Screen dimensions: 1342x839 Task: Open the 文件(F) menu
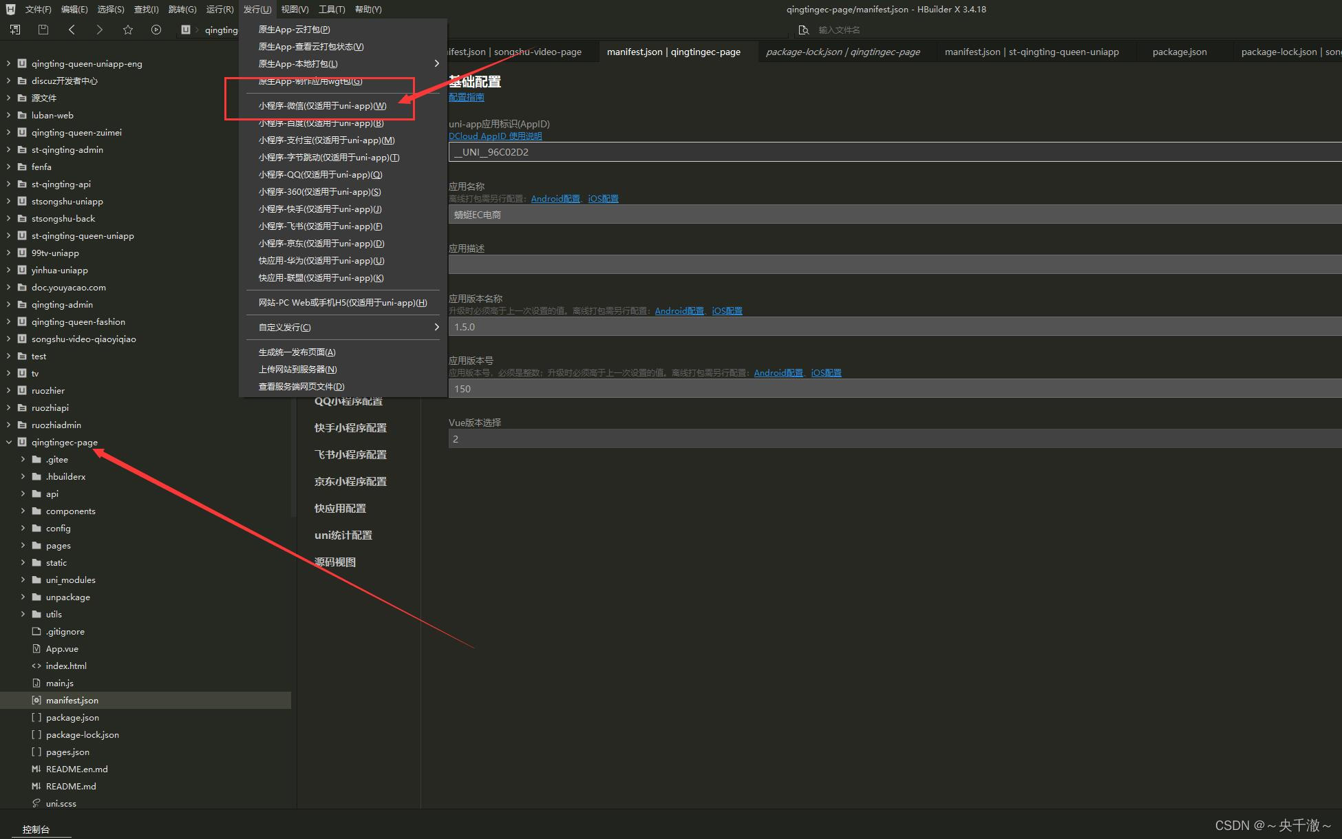click(x=38, y=10)
